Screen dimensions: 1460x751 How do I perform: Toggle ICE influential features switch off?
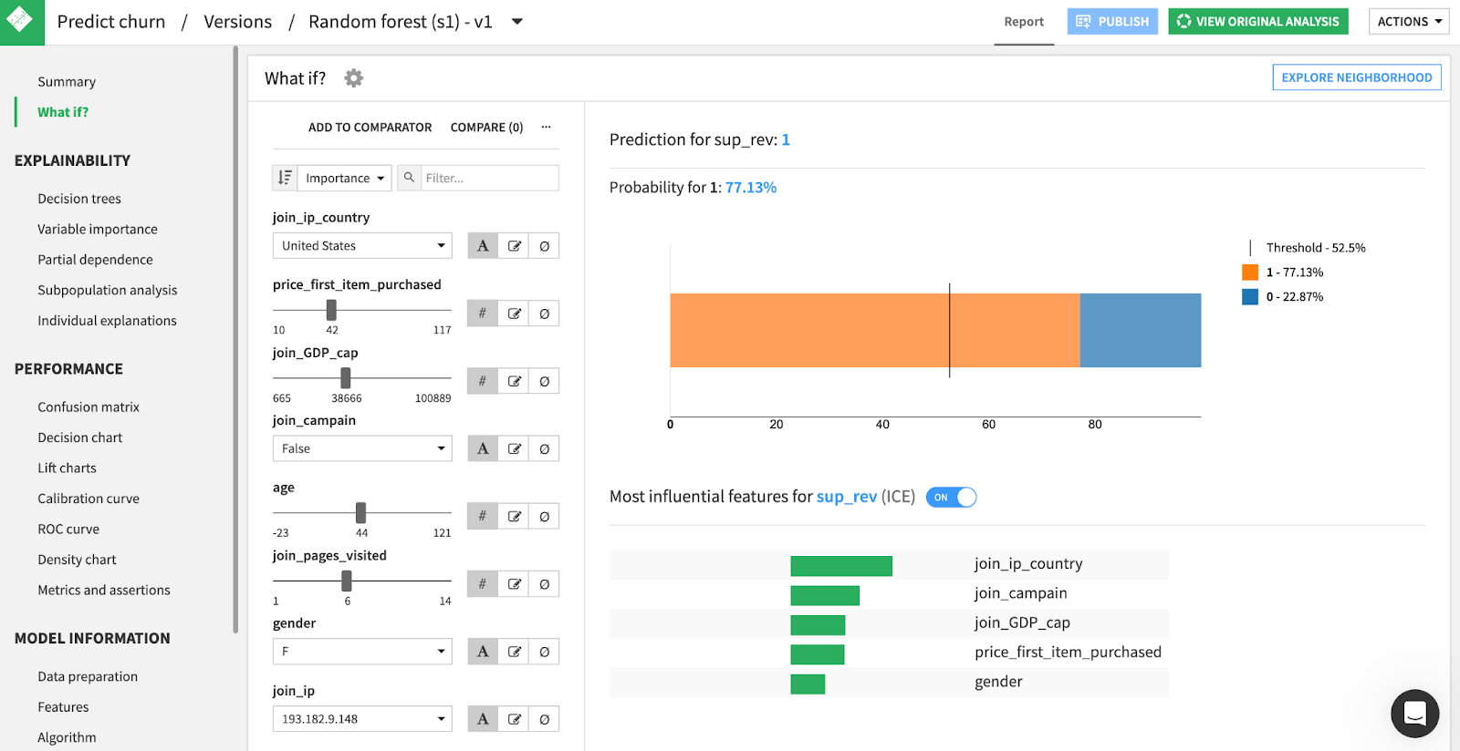[951, 497]
